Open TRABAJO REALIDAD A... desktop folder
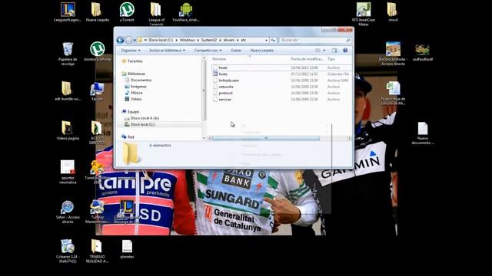Viewport: 492px width, 276px height. (x=97, y=251)
